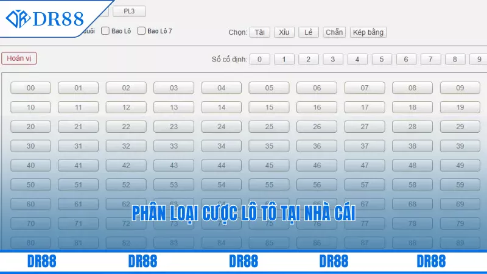487x274 pixels.
Task: Click number 22 in the grid
Action: point(126,127)
